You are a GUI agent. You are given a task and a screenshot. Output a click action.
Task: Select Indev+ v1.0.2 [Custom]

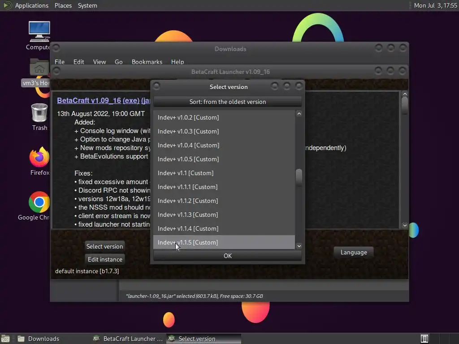pos(224,117)
